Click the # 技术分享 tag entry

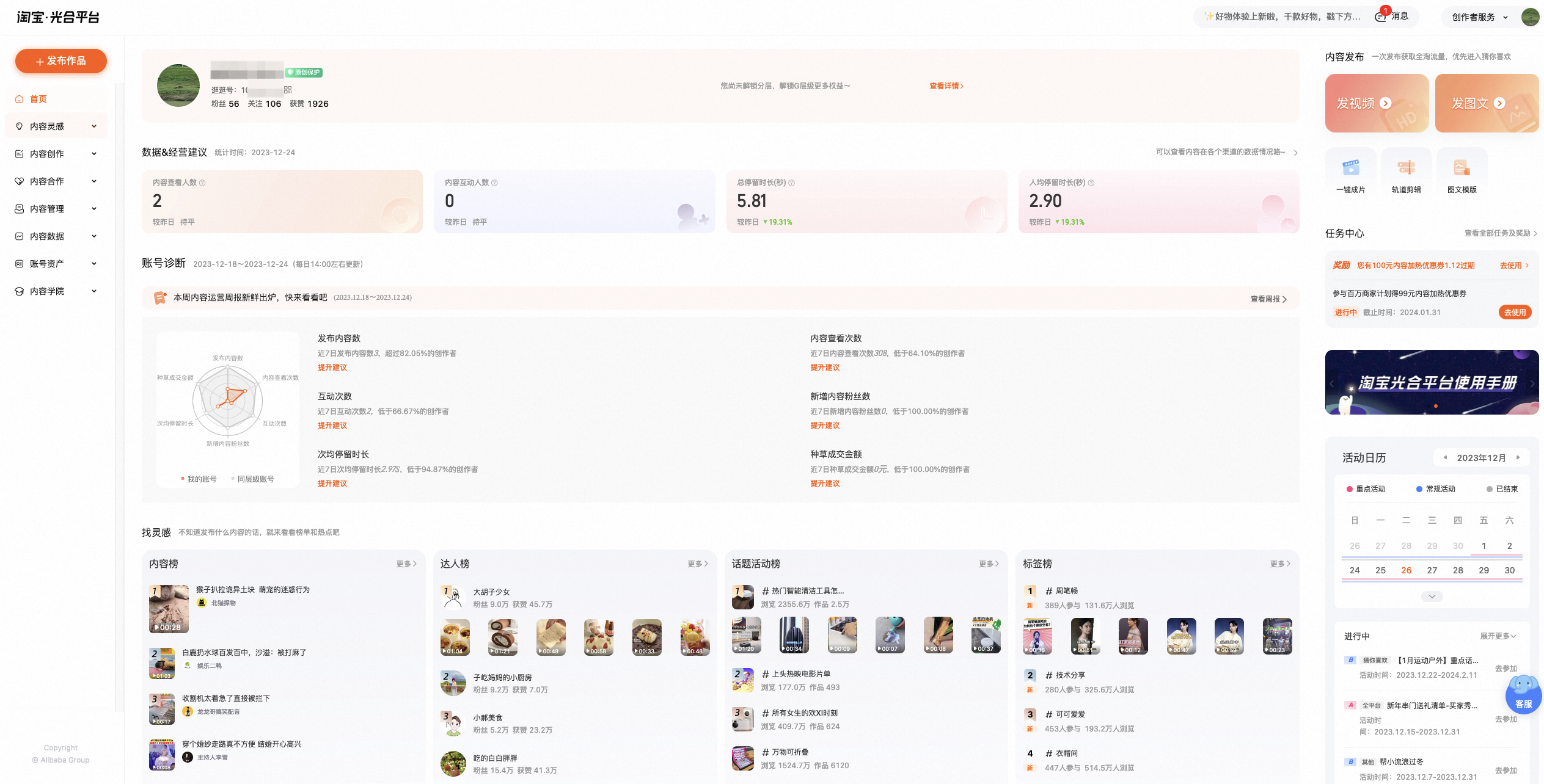point(1065,675)
